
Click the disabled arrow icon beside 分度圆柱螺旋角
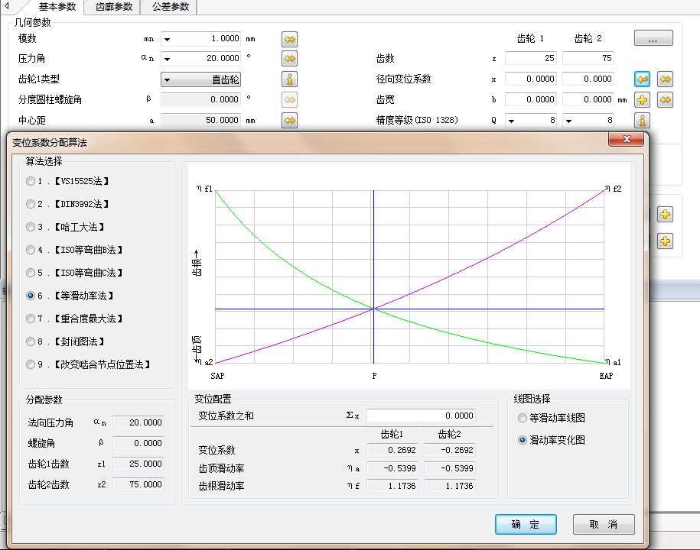[x=290, y=100]
